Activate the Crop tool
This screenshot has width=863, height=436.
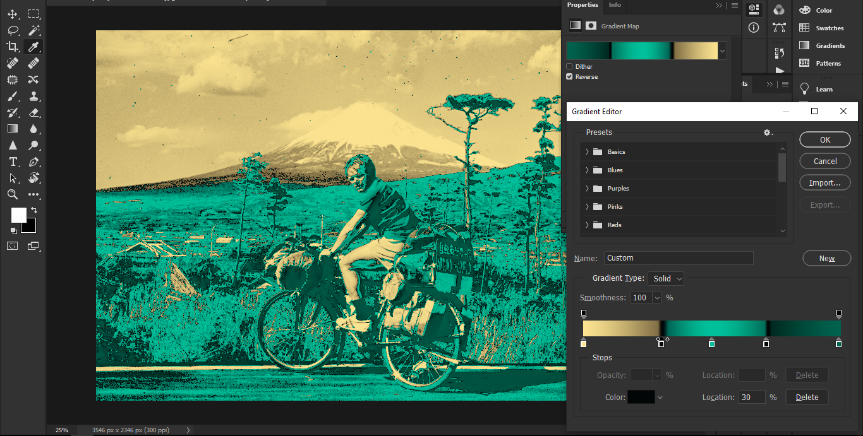pyautogui.click(x=13, y=46)
